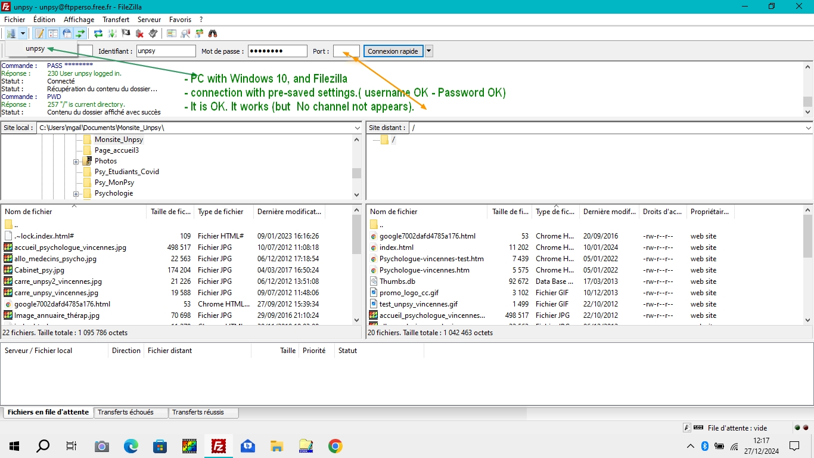Click inside the Port input field
This screenshot has width=814, height=458.
346,51
